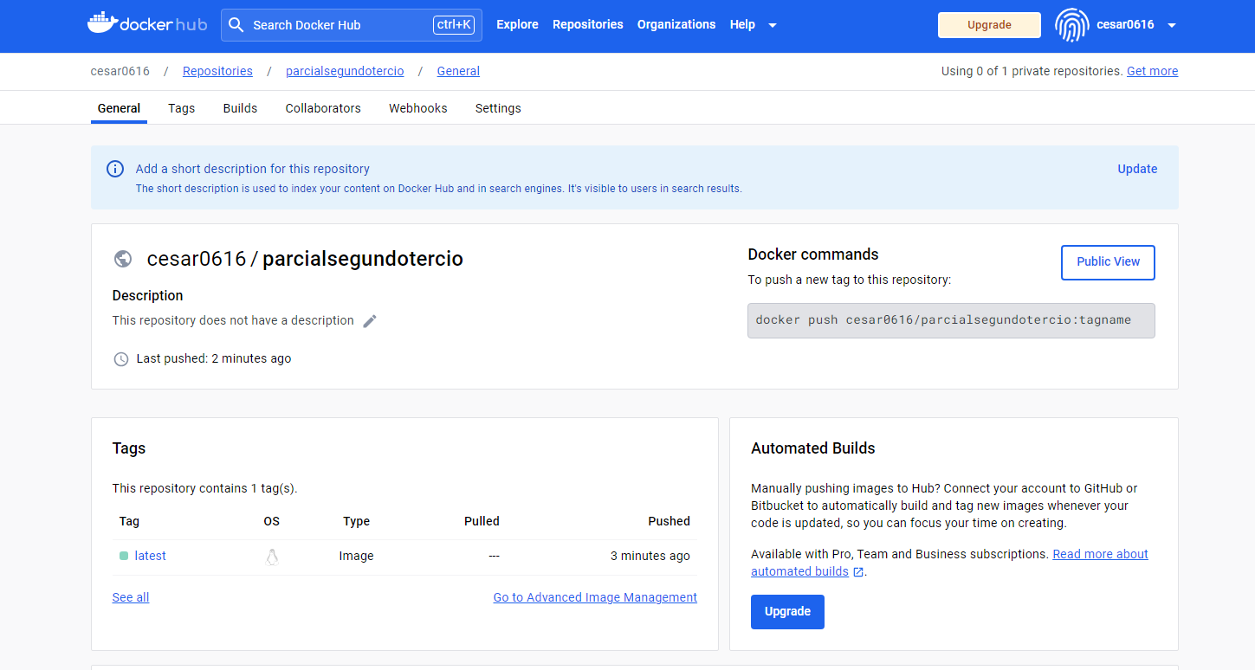Go to Advanced Image Management
The height and width of the screenshot is (670, 1255).
[x=595, y=596]
